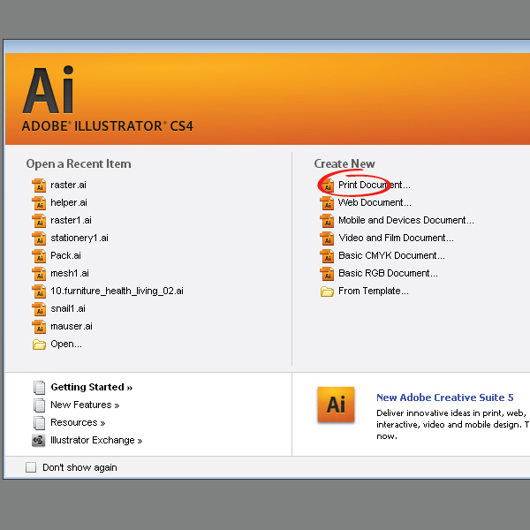
Task: Open recent file helper.ai
Action: [69, 202]
